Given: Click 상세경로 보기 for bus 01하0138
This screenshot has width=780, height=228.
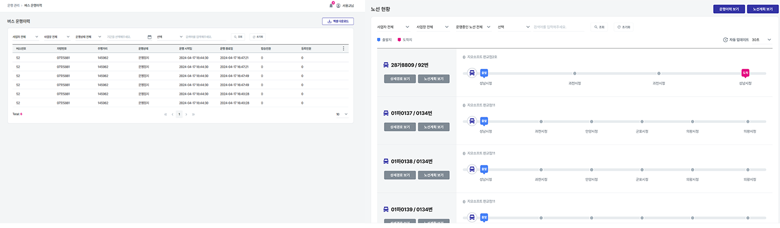Looking at the screenshot, I should 400,175.
